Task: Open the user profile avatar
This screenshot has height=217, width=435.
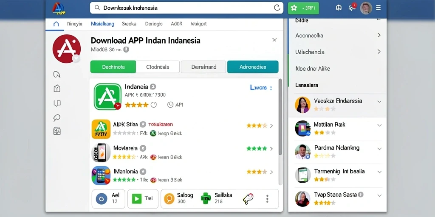Action: (366, 8)
